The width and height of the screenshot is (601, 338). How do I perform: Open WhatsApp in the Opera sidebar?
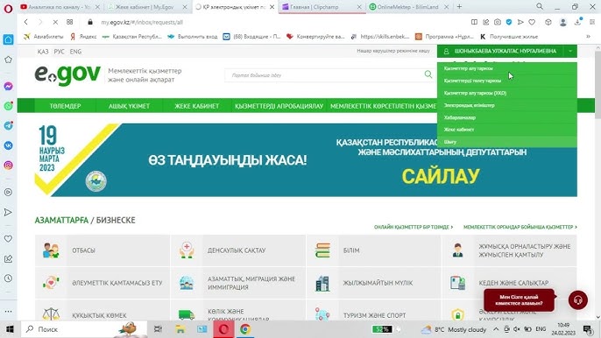tap(8, 106)
